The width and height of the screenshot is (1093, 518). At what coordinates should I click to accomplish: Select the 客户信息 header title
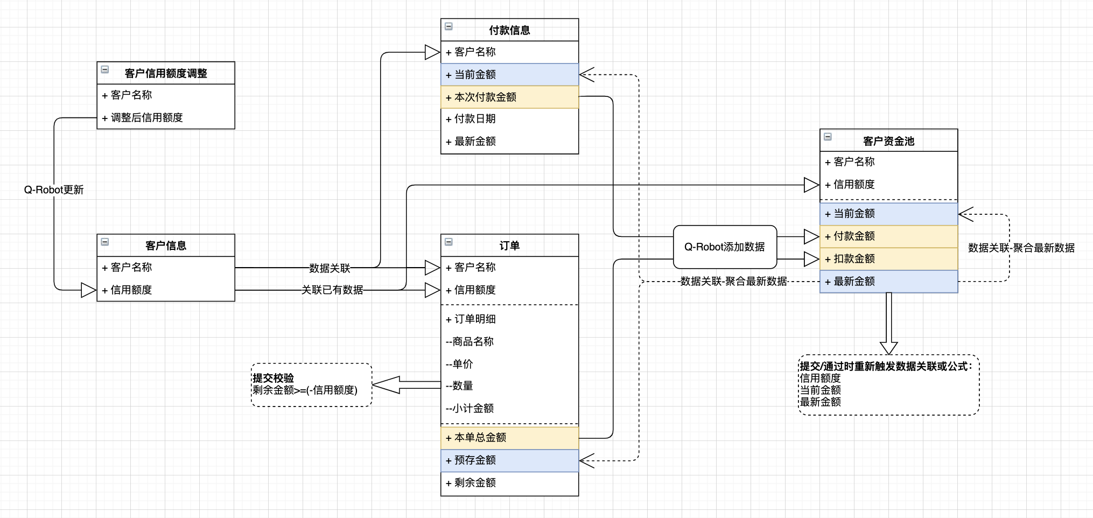(166, 246)
